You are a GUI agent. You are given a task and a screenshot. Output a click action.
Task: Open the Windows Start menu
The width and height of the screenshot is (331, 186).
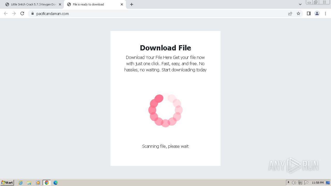coord(7,183)
